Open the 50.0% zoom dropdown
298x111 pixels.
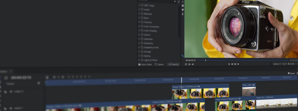point(292,64)
